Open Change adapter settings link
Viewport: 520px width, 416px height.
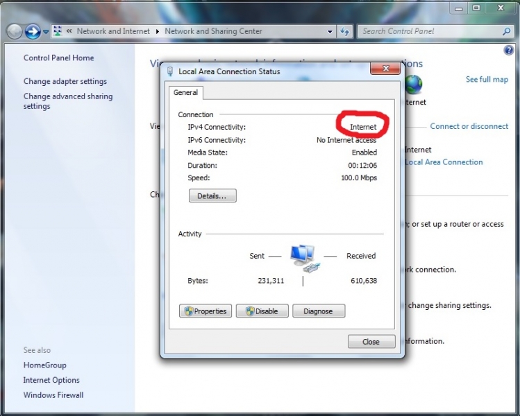[x=65, y=81]
